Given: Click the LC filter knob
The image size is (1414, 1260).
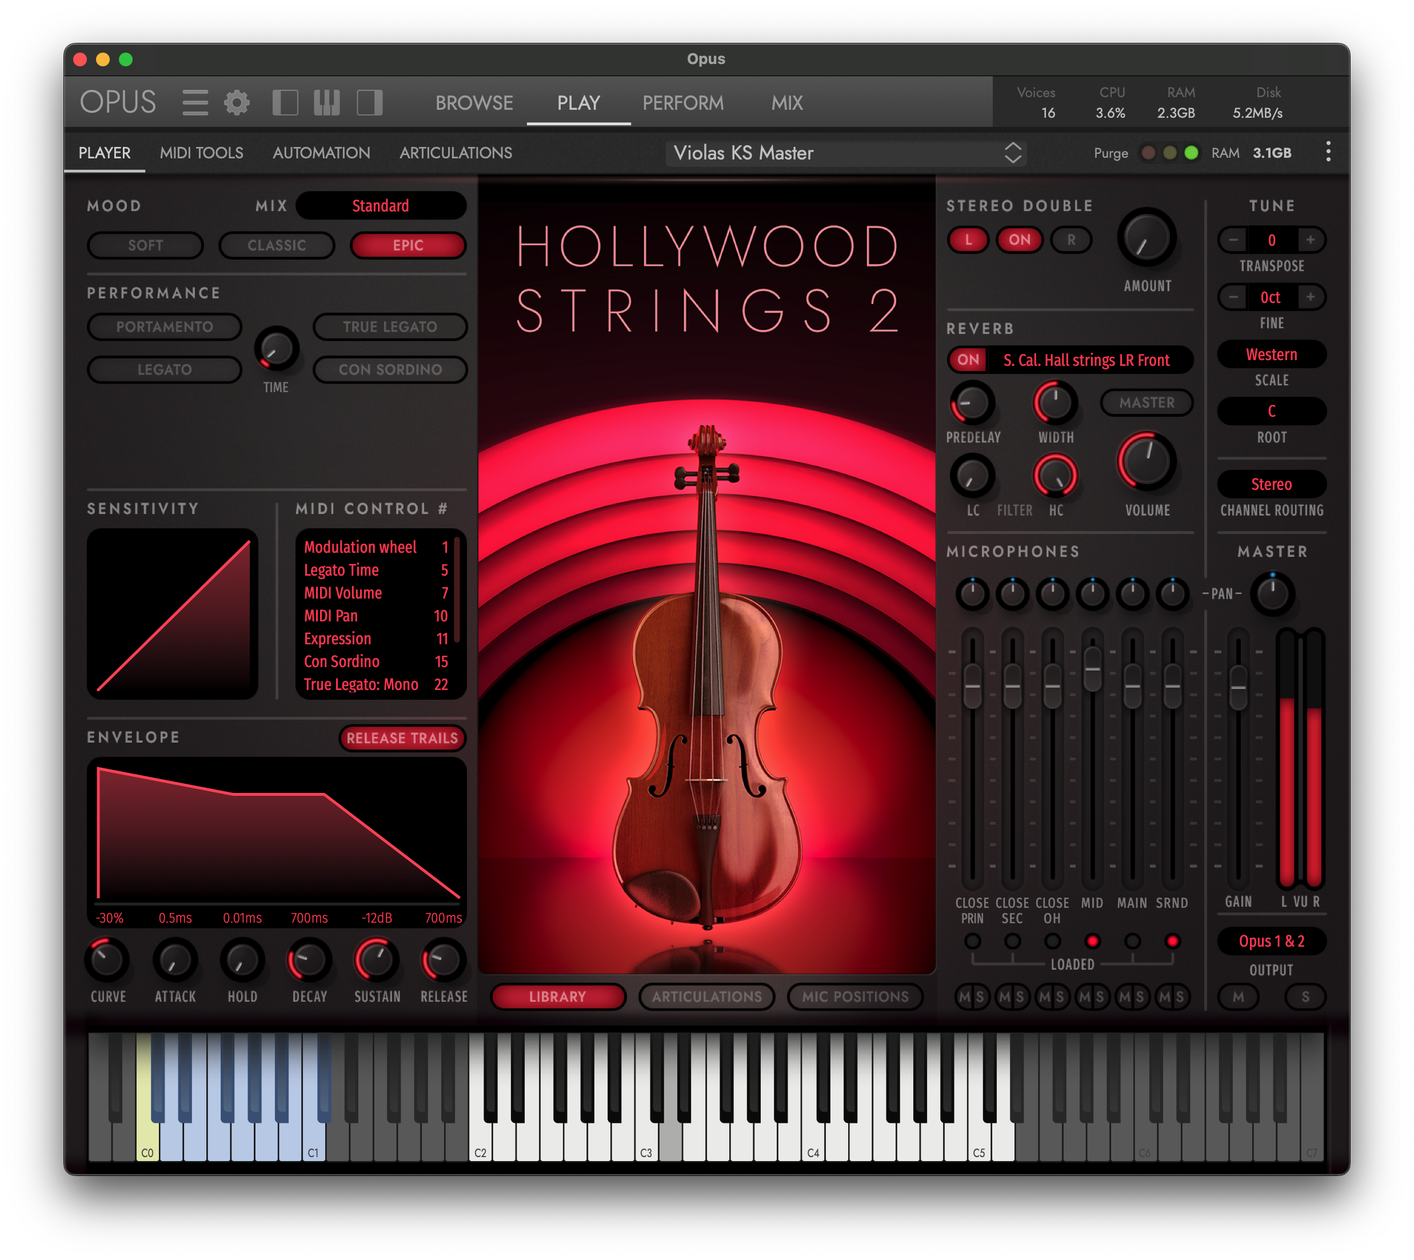Looking at the screenshot, I should click(972, 476).
